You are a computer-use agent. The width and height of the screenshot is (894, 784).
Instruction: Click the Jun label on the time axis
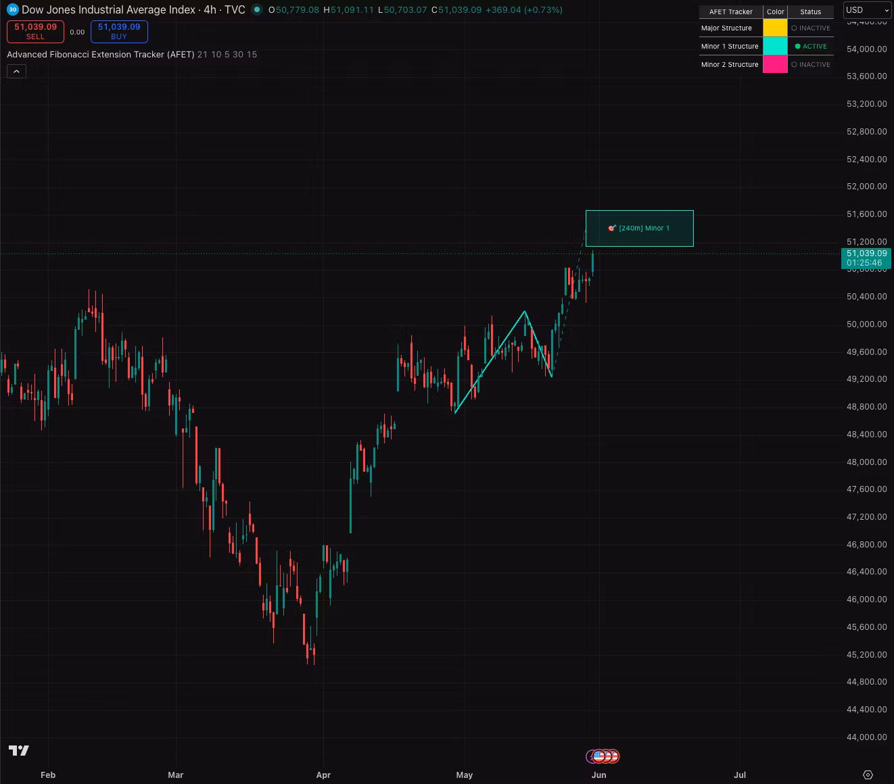tap(599, 775)
